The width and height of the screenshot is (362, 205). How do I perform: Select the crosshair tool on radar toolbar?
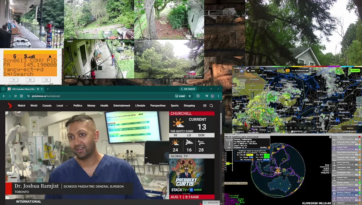point(296,128)
